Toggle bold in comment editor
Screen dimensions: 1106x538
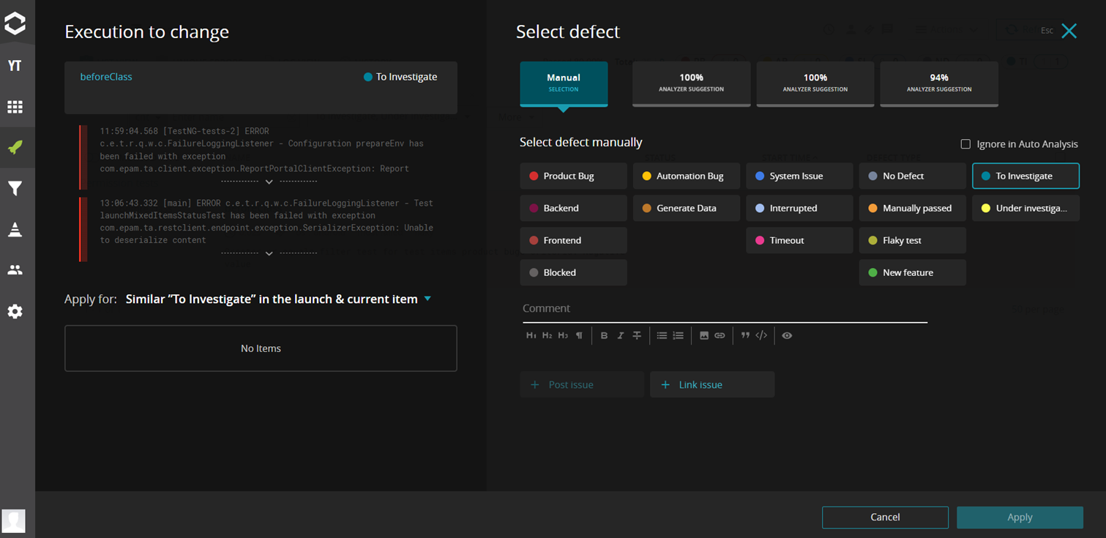pos(604,335)
